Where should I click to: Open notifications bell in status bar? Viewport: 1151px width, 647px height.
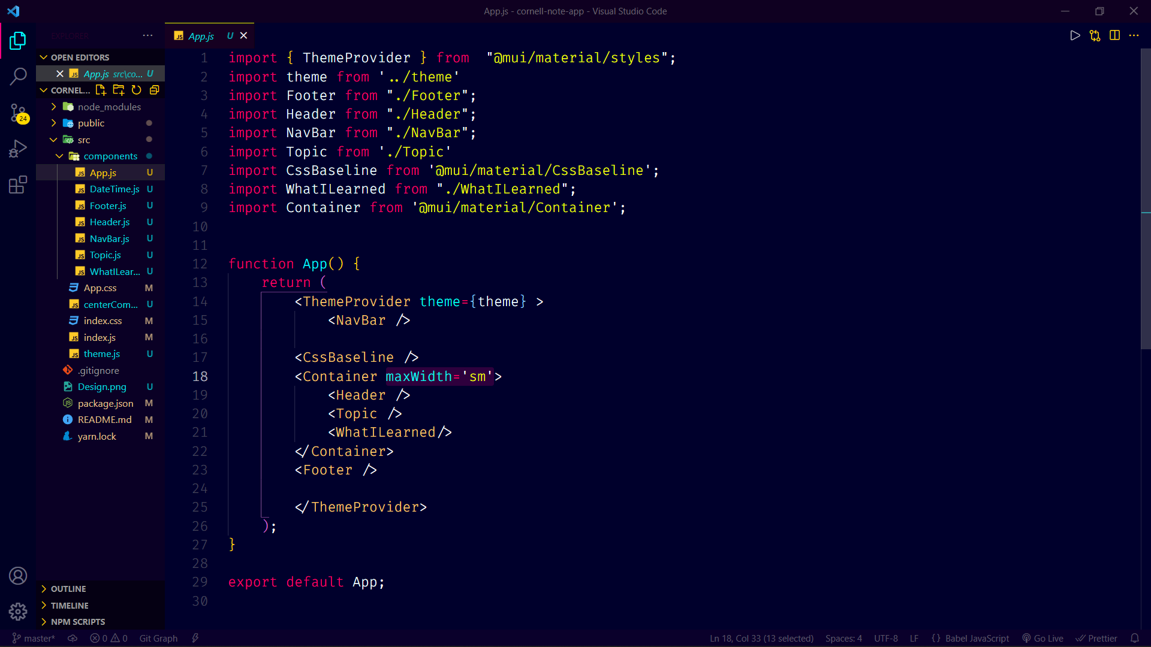point(1134,639)
